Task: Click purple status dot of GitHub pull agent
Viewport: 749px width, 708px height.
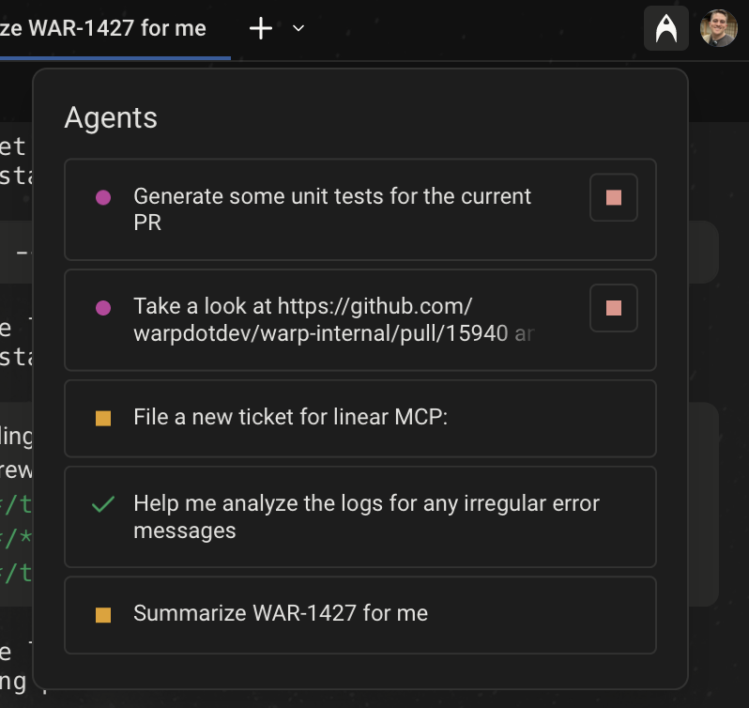Action: click(103, 308)
